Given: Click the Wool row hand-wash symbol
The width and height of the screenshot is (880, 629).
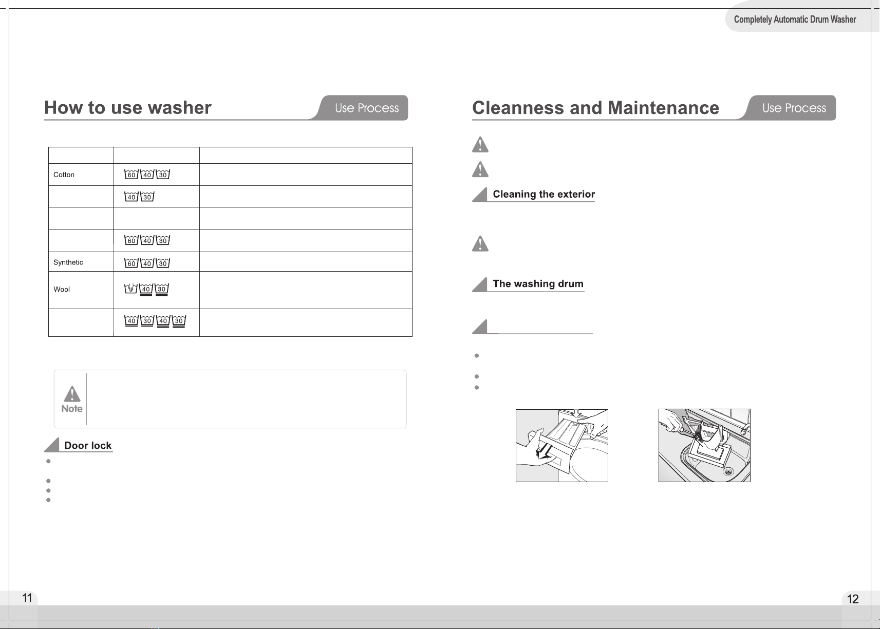Looking at the screenshot, I should tap(131, 289).
